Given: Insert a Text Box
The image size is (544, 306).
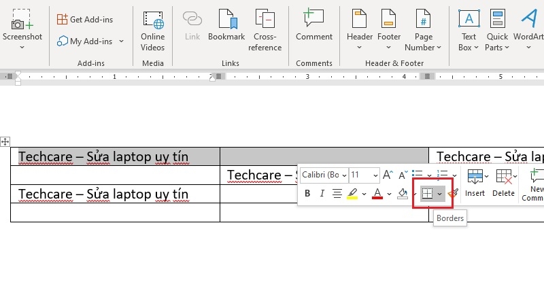Looking at the screenshot, I should (469, 31).
